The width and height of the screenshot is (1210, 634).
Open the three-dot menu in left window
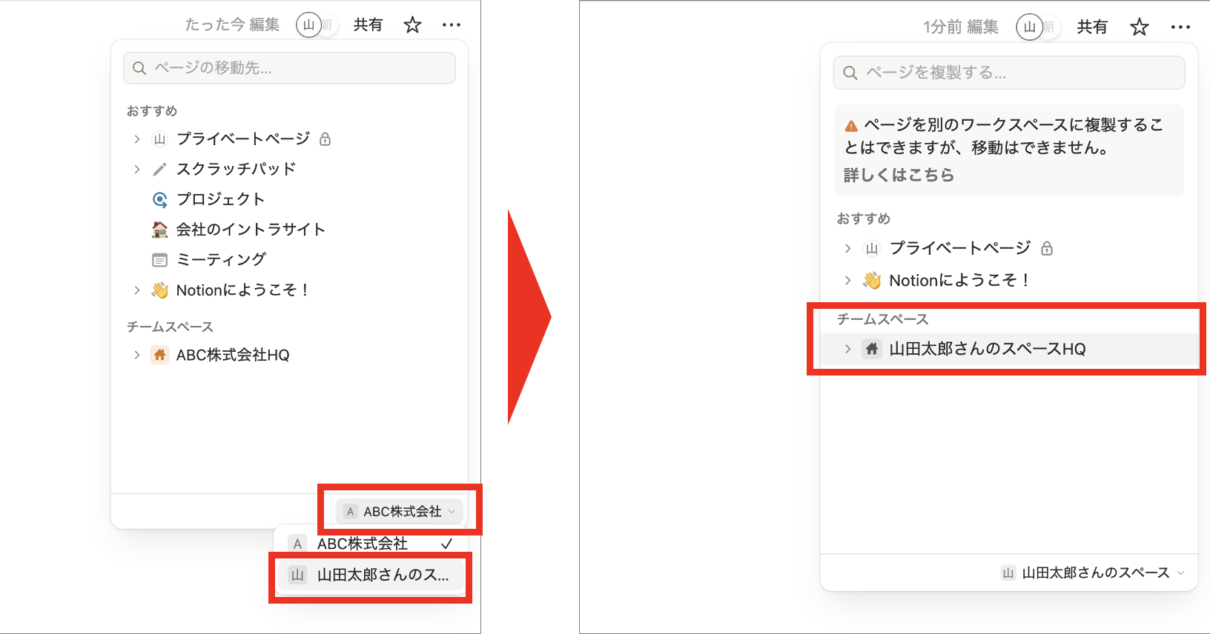[452, 25]
